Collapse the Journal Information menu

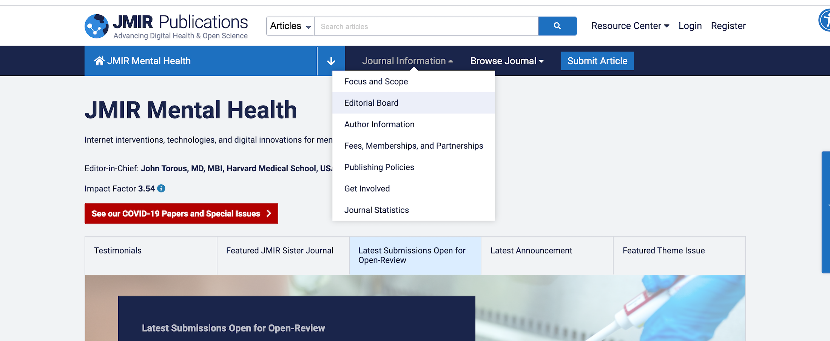pyautogui.click(x=407, y=61)
